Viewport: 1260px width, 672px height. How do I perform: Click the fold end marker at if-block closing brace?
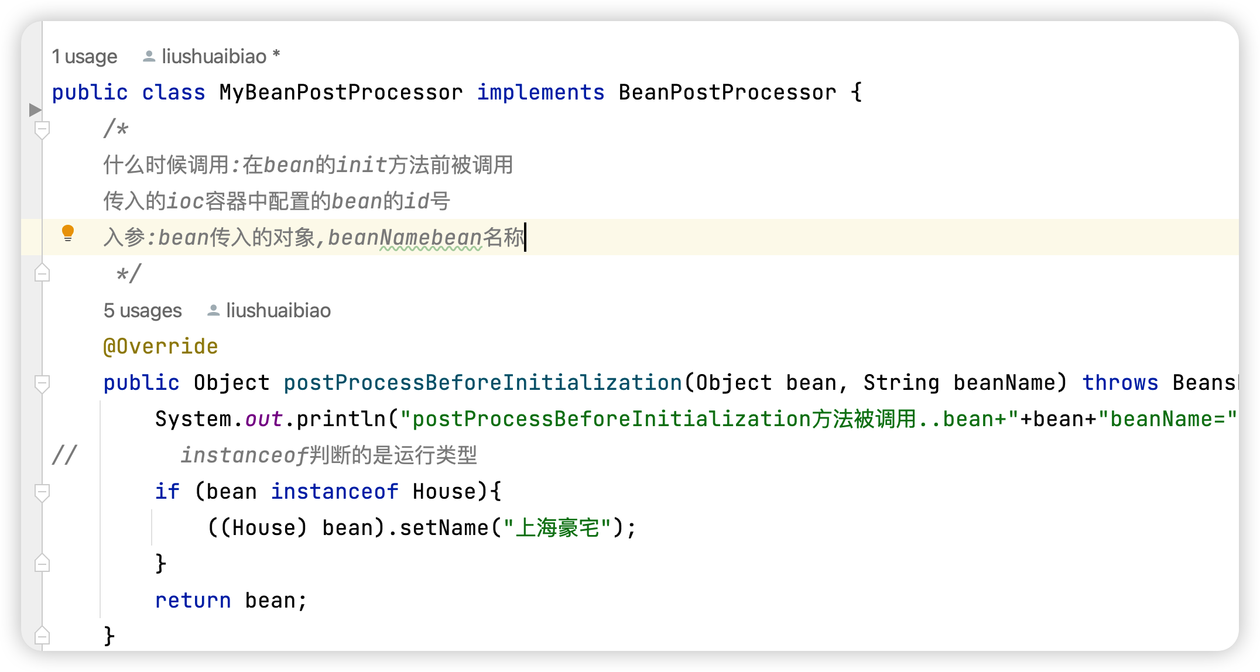click(42, 563)
